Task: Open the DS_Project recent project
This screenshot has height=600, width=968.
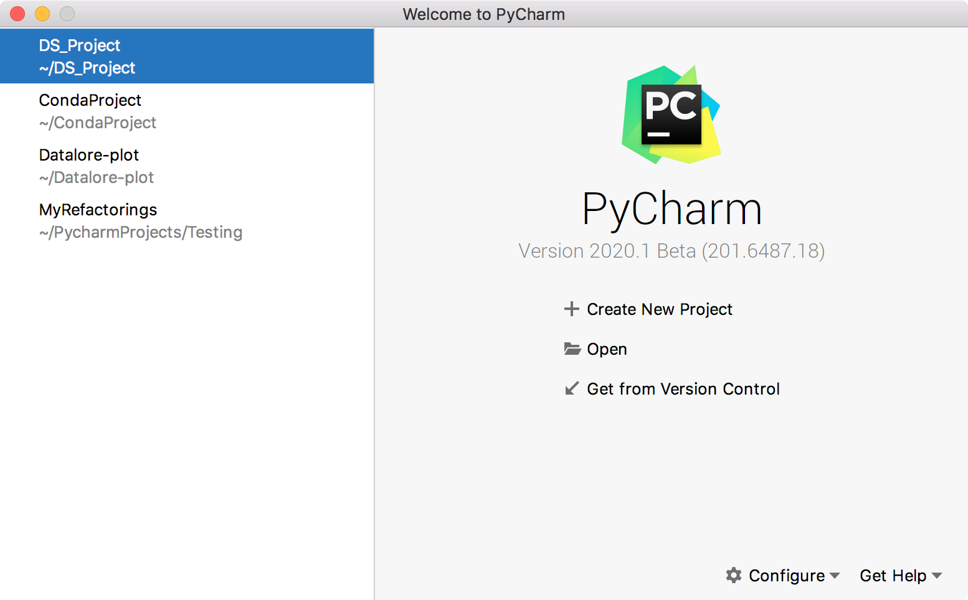Action: pos(187,56)
